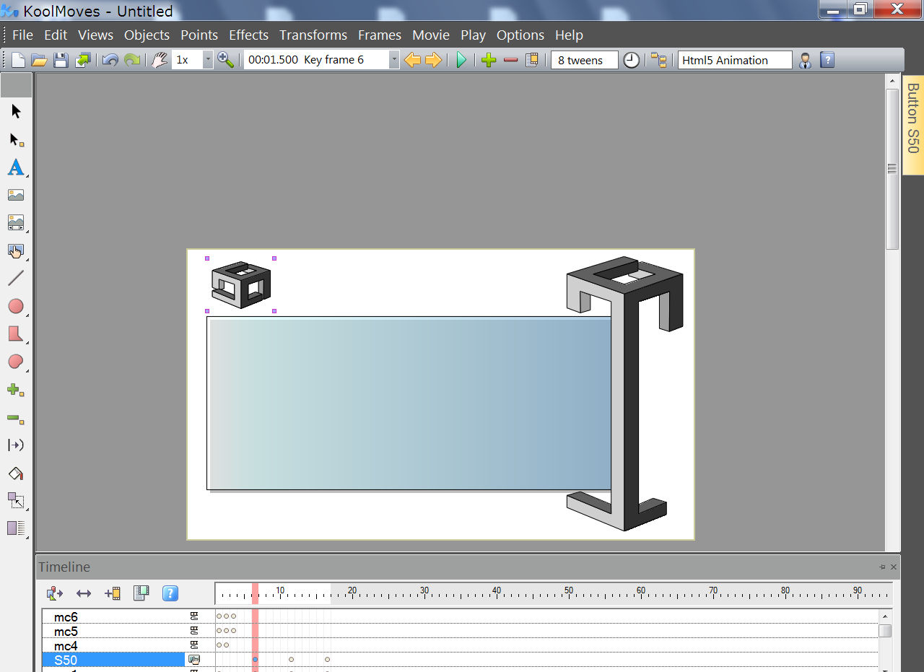Select the remove points minus tool

tap(16, 418)
